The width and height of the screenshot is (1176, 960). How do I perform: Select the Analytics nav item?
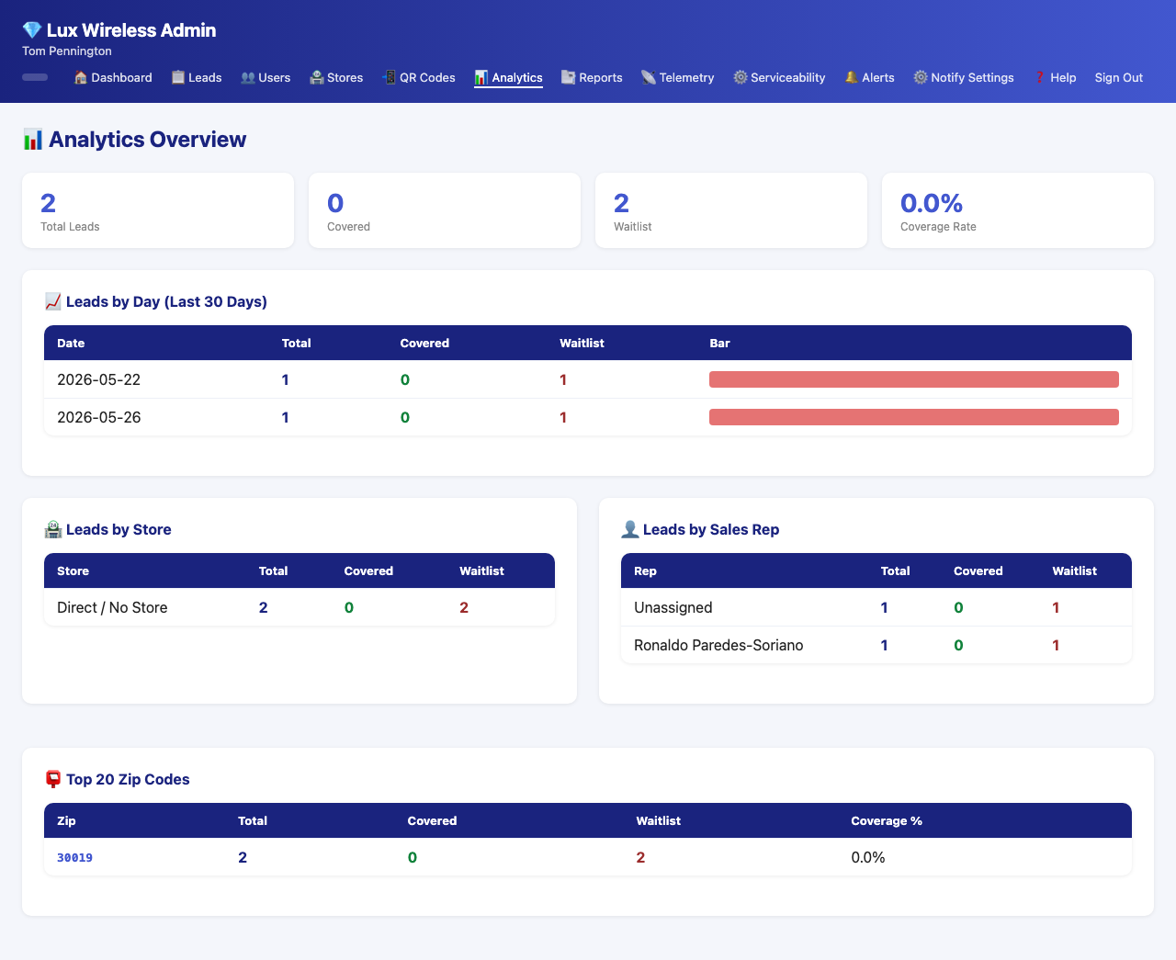coord(508,77)
